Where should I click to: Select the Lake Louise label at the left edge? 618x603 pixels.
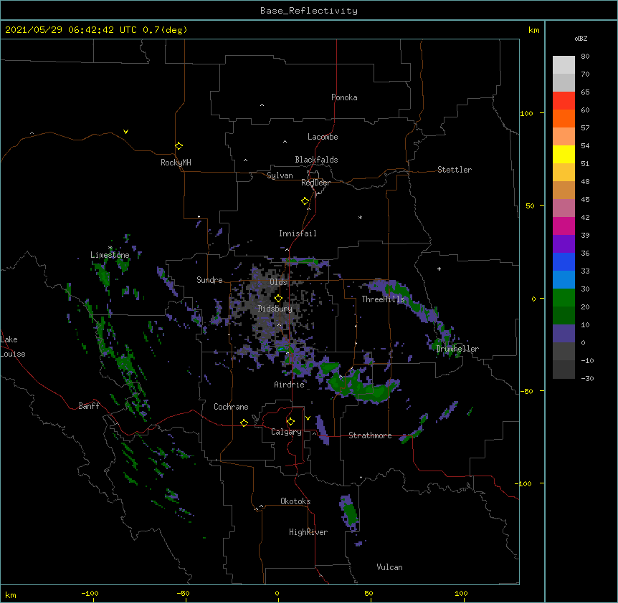(13, 347)
